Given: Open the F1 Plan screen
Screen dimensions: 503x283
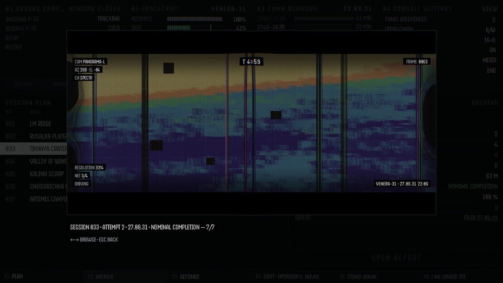Looking at the screenshot, I should point(14,276).
